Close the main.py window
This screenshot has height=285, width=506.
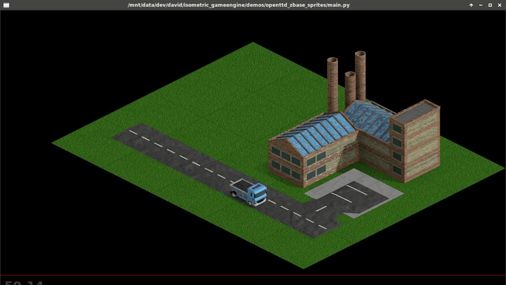click(500, 5)
